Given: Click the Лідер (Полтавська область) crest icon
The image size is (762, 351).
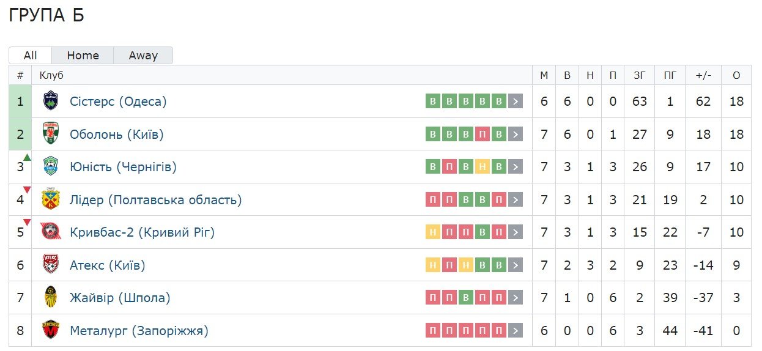Looking at the screenshot, I should tap(51, 199).
